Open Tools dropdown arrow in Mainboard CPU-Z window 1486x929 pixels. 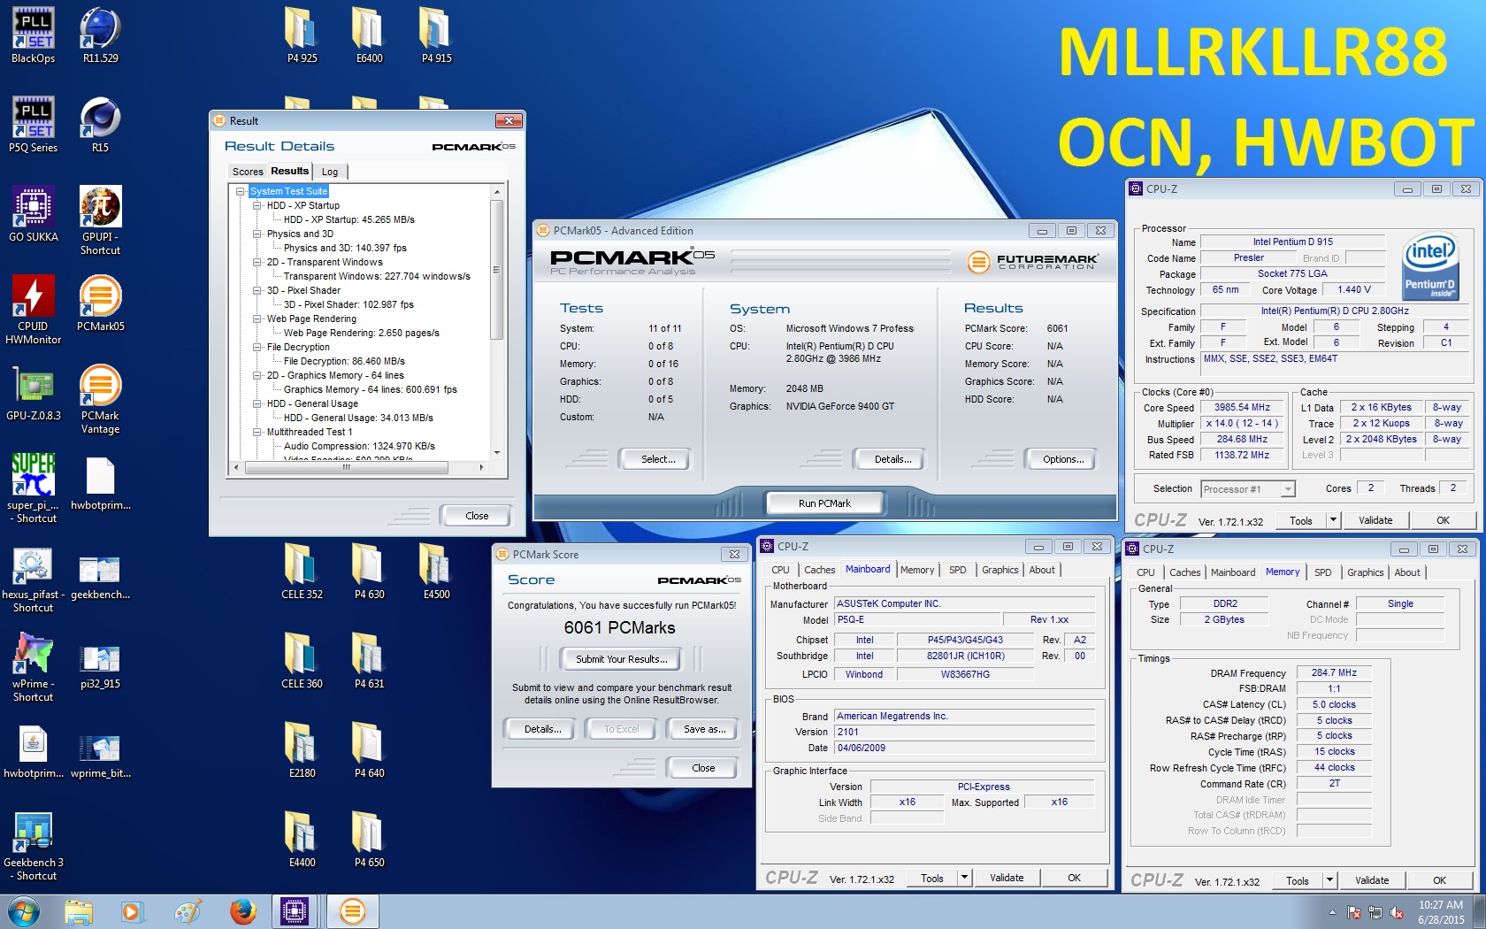[965, 878]
